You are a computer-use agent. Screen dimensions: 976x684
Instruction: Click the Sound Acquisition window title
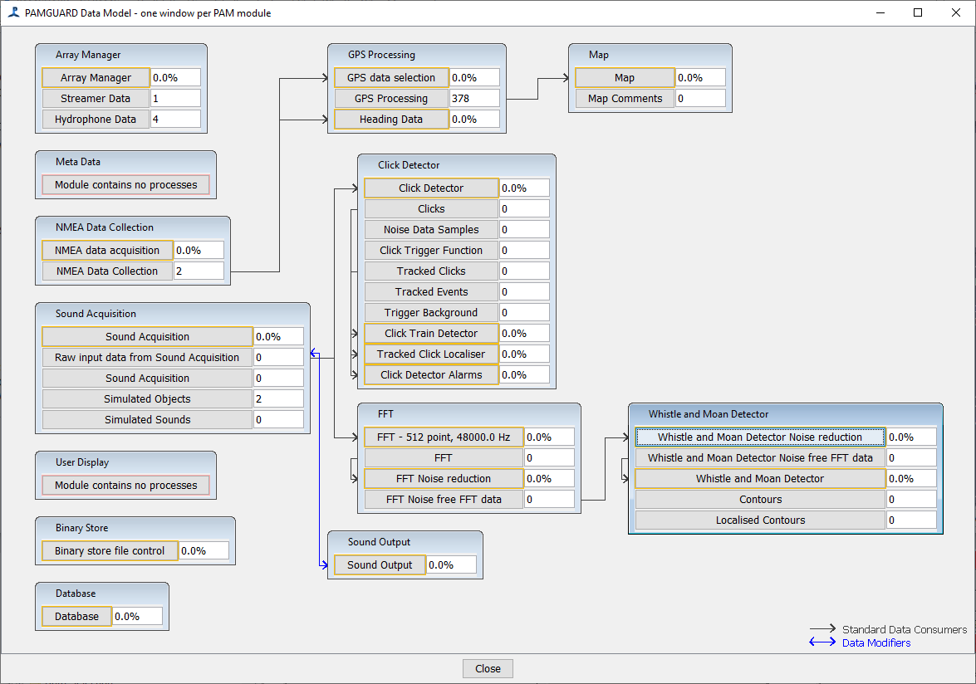click(96, 314)
